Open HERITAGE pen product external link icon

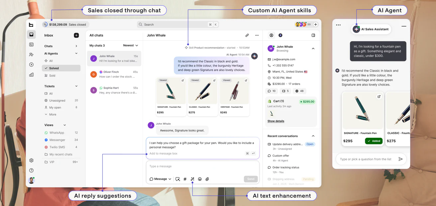(x=246, y=80)
